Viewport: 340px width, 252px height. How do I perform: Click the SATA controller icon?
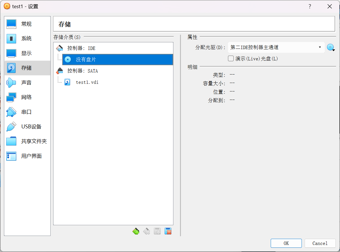(x=60, y=71)
